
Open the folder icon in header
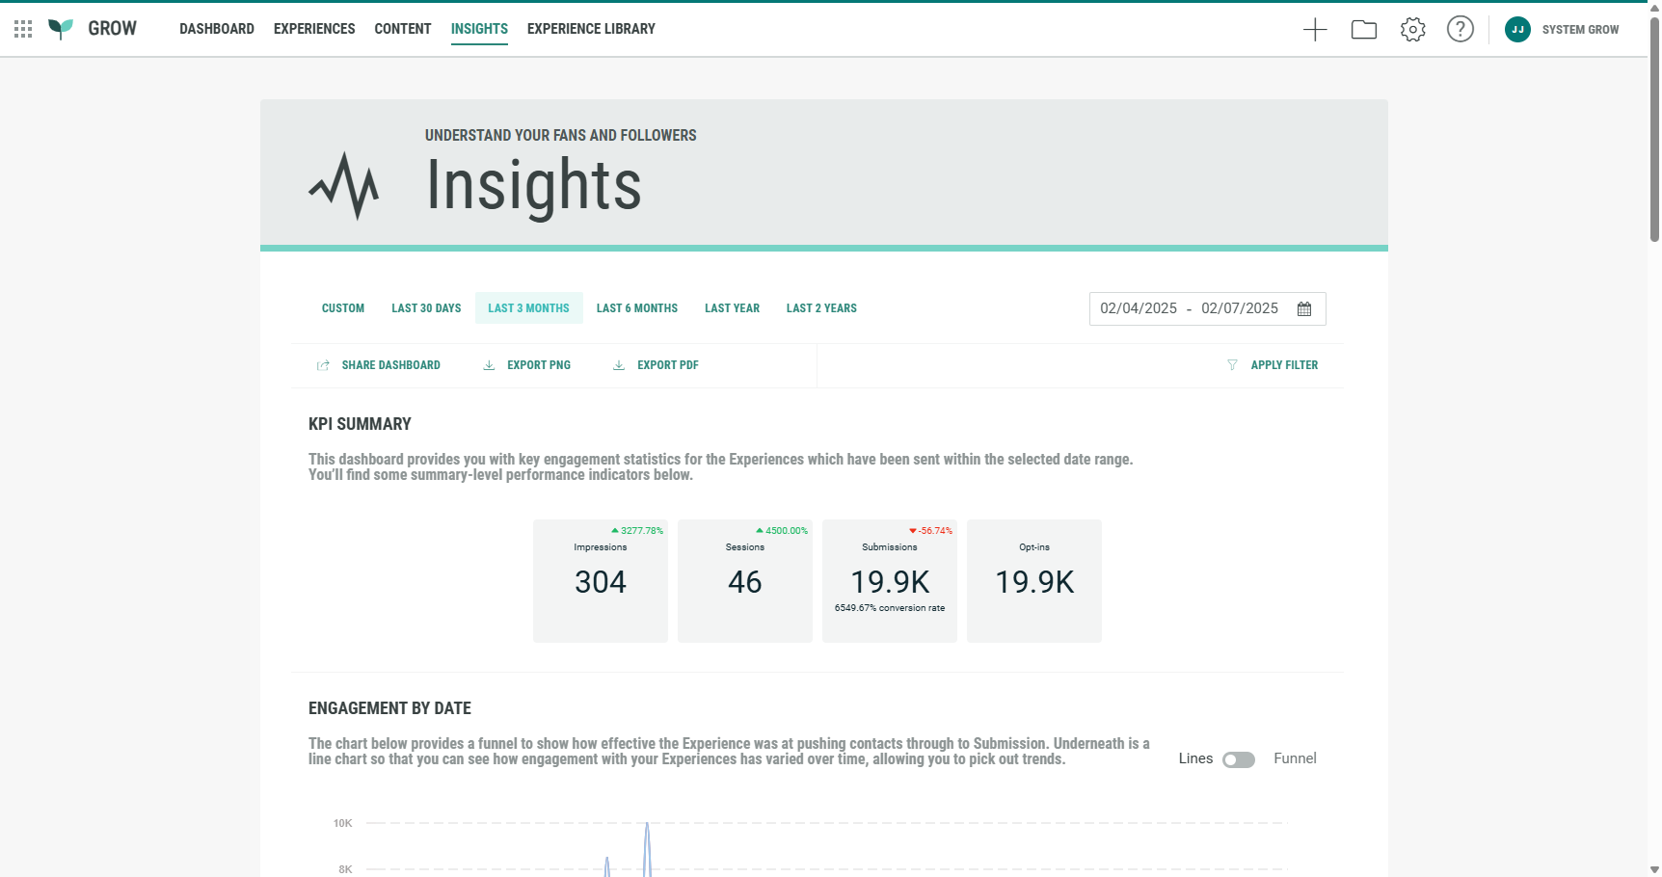click(x=1363, y=30)
